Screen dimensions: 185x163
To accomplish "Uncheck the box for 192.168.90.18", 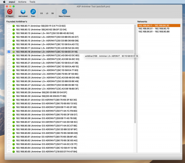I will (9, 52).
